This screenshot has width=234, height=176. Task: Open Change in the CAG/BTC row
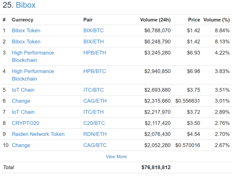click(x=21, y=145)
